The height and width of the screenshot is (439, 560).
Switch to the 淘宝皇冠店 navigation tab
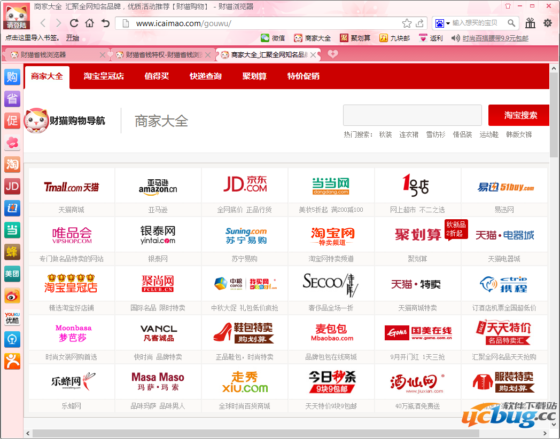[x=104, y=77]
